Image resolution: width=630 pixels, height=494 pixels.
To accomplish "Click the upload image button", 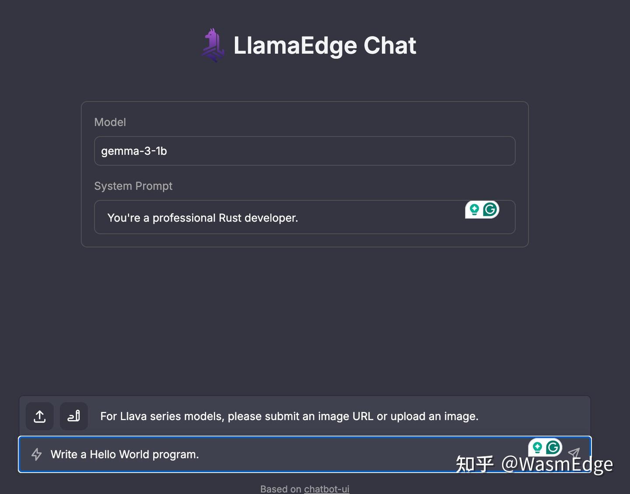I will click(40, 416).
